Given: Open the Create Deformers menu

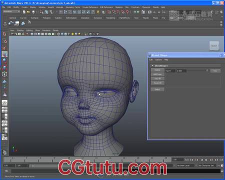Looking at the screenshot, I should (x=90, y=7).
